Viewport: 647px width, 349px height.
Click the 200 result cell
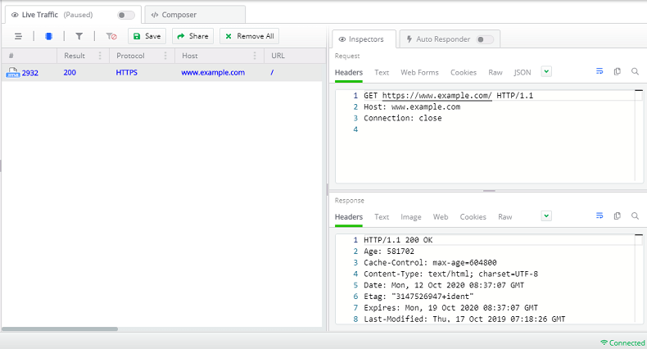tap(70, 73)
